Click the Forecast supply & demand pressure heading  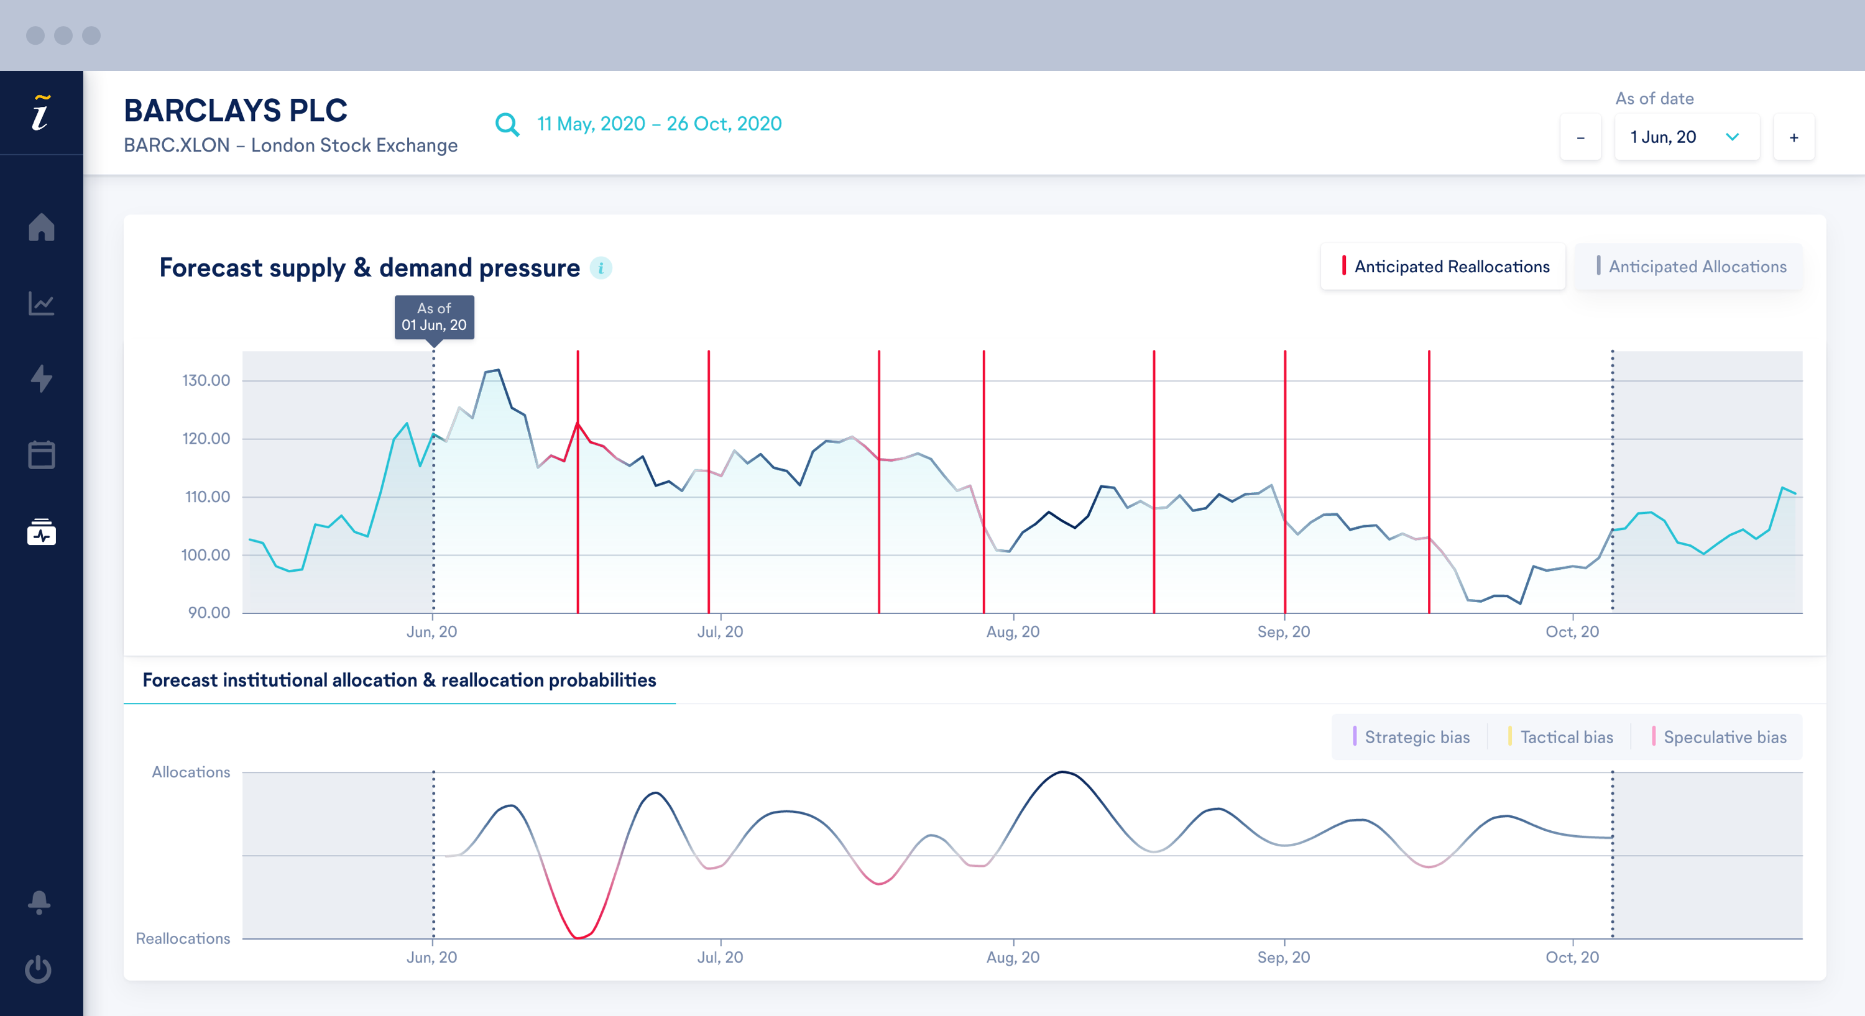[x=369, y=268]
